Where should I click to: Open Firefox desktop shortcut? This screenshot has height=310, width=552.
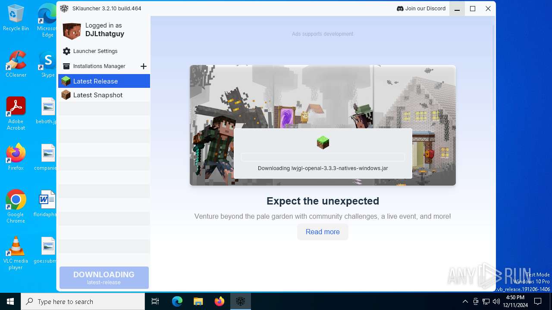[16, 158]
